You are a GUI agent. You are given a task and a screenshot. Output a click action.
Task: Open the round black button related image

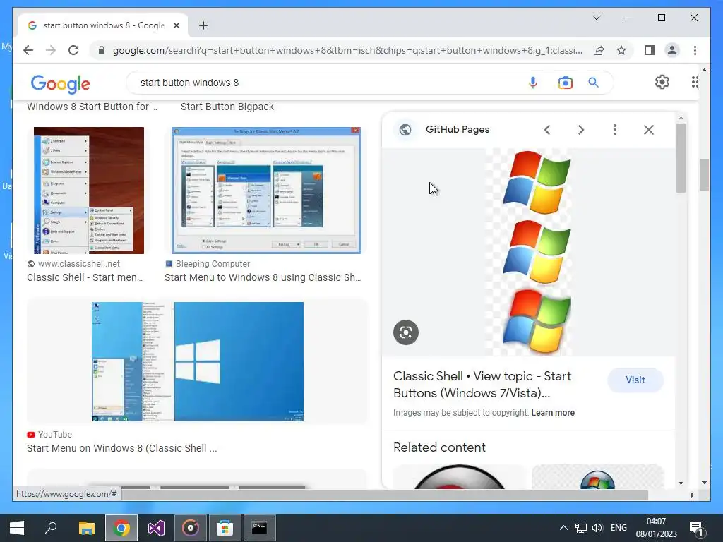459,476
